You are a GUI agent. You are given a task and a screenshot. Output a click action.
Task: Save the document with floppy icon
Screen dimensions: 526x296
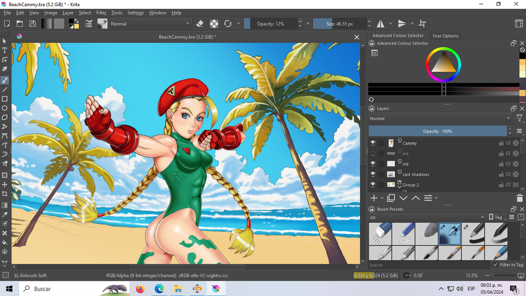(32, 24)
